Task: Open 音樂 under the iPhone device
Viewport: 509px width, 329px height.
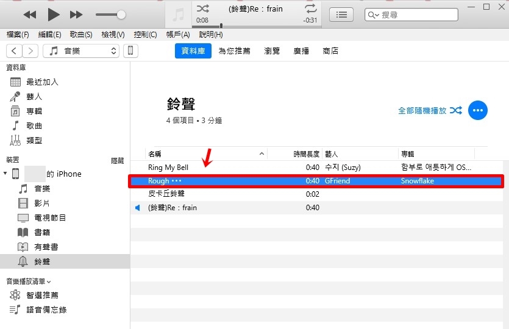Action: pos(42,188)
